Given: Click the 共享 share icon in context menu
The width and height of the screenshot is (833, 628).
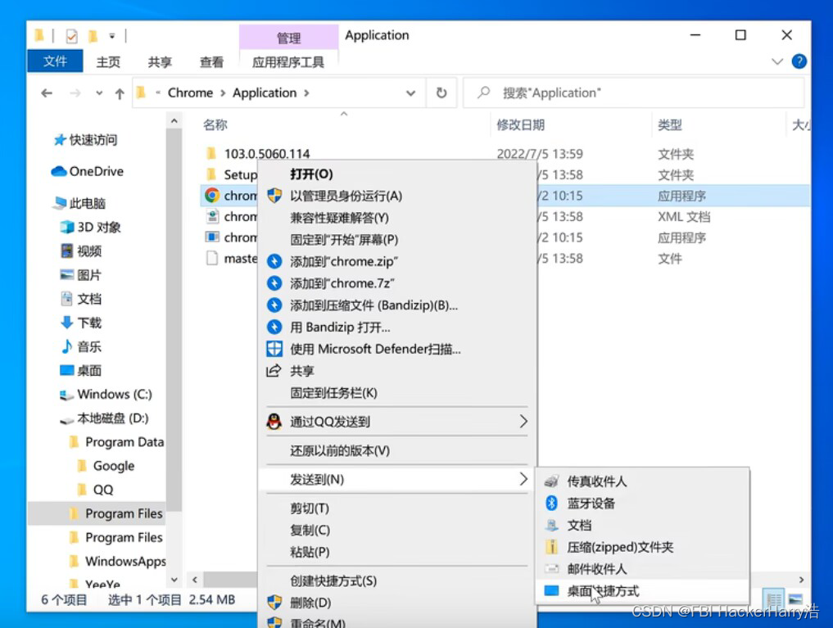Looking at the screenshot, I should coord(274,371).
